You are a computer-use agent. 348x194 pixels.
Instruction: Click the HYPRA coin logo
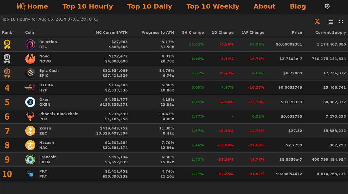pos(30,87)
